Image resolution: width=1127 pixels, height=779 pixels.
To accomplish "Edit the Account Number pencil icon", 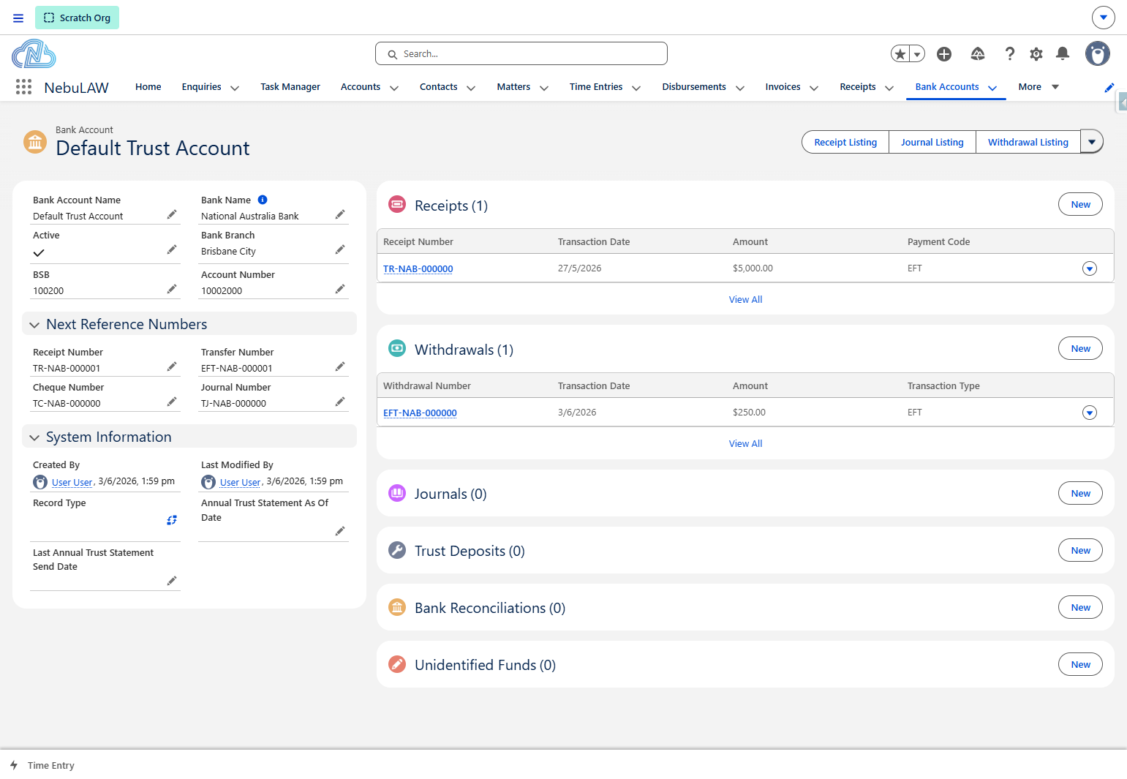I will click(x=340, y=289).
